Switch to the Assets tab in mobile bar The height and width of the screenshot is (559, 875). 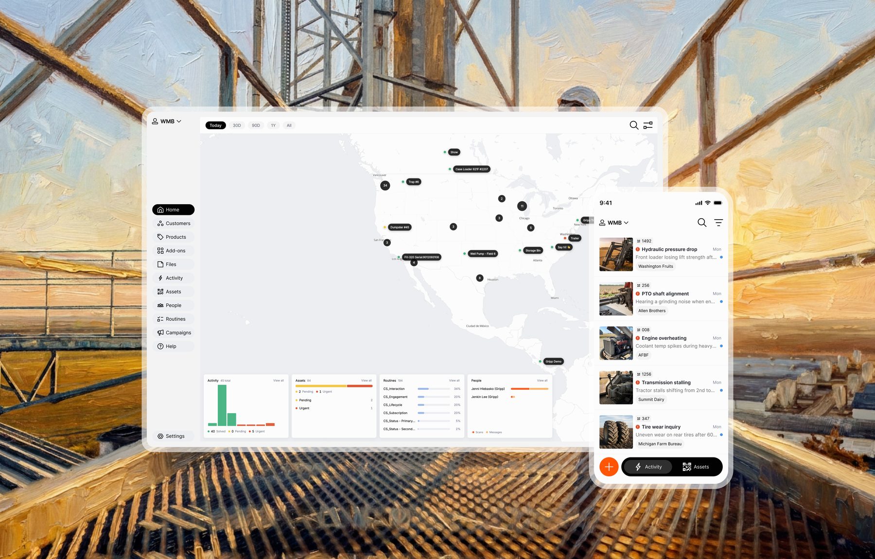click(696, 467)
